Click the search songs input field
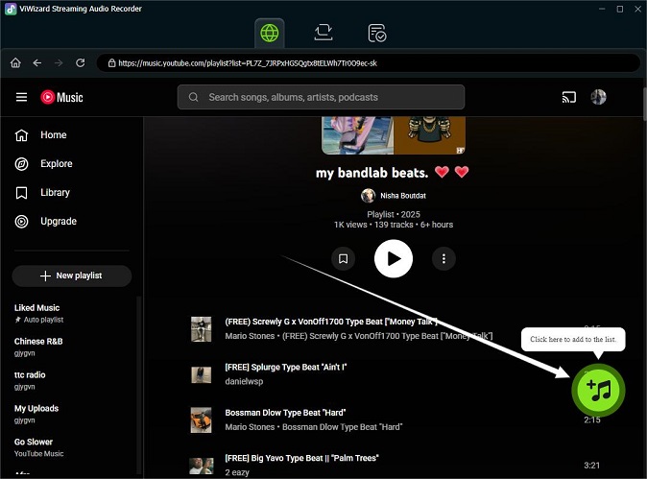This screenshot has height=479, width=647. pos(321,97)
